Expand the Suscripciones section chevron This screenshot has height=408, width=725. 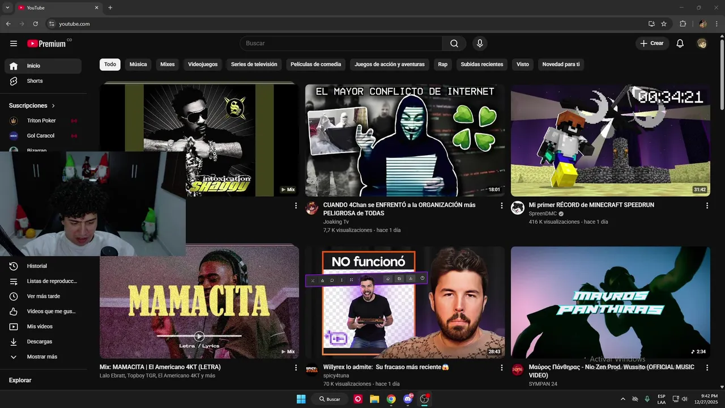53,105
